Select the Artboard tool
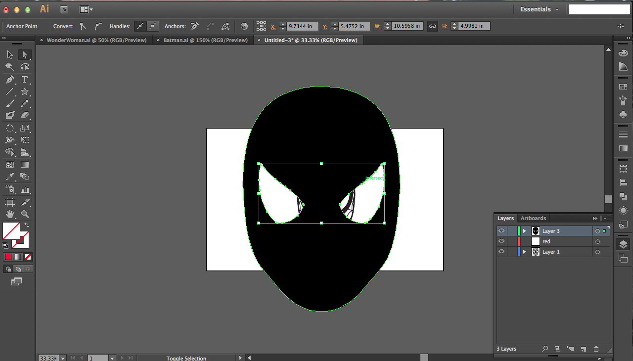This screenshot has height=361, width=633. (x=9, y=202)
